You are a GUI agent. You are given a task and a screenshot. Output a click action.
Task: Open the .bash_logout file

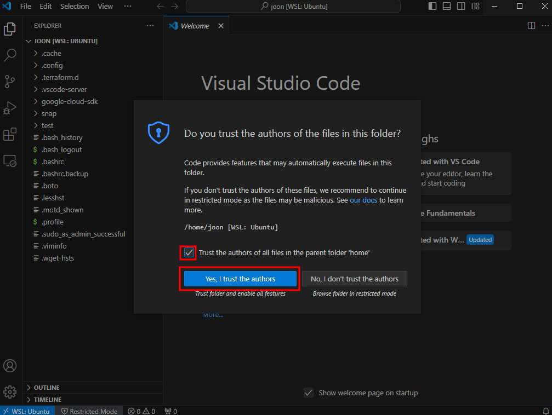(93, 150)
